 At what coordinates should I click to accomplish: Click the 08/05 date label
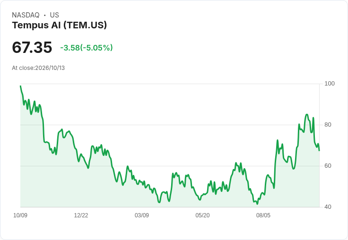click(x=263, y=215)
